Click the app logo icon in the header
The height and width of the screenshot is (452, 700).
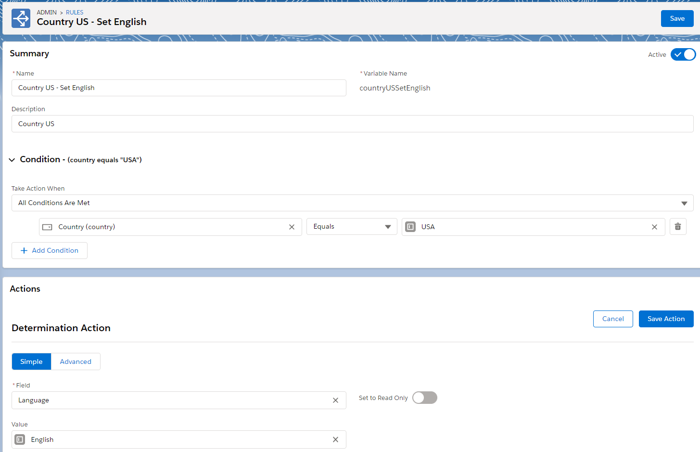(20, 18)
